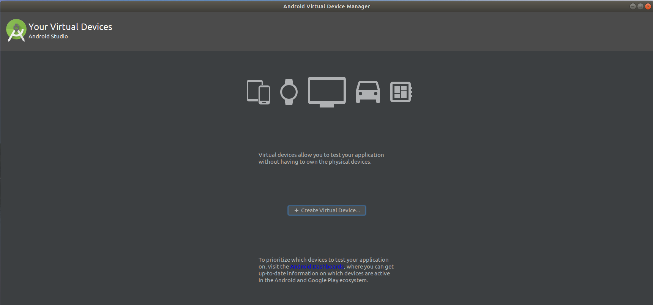Close the AVD Manager window
653x305 pixels.
coord(648,6)
